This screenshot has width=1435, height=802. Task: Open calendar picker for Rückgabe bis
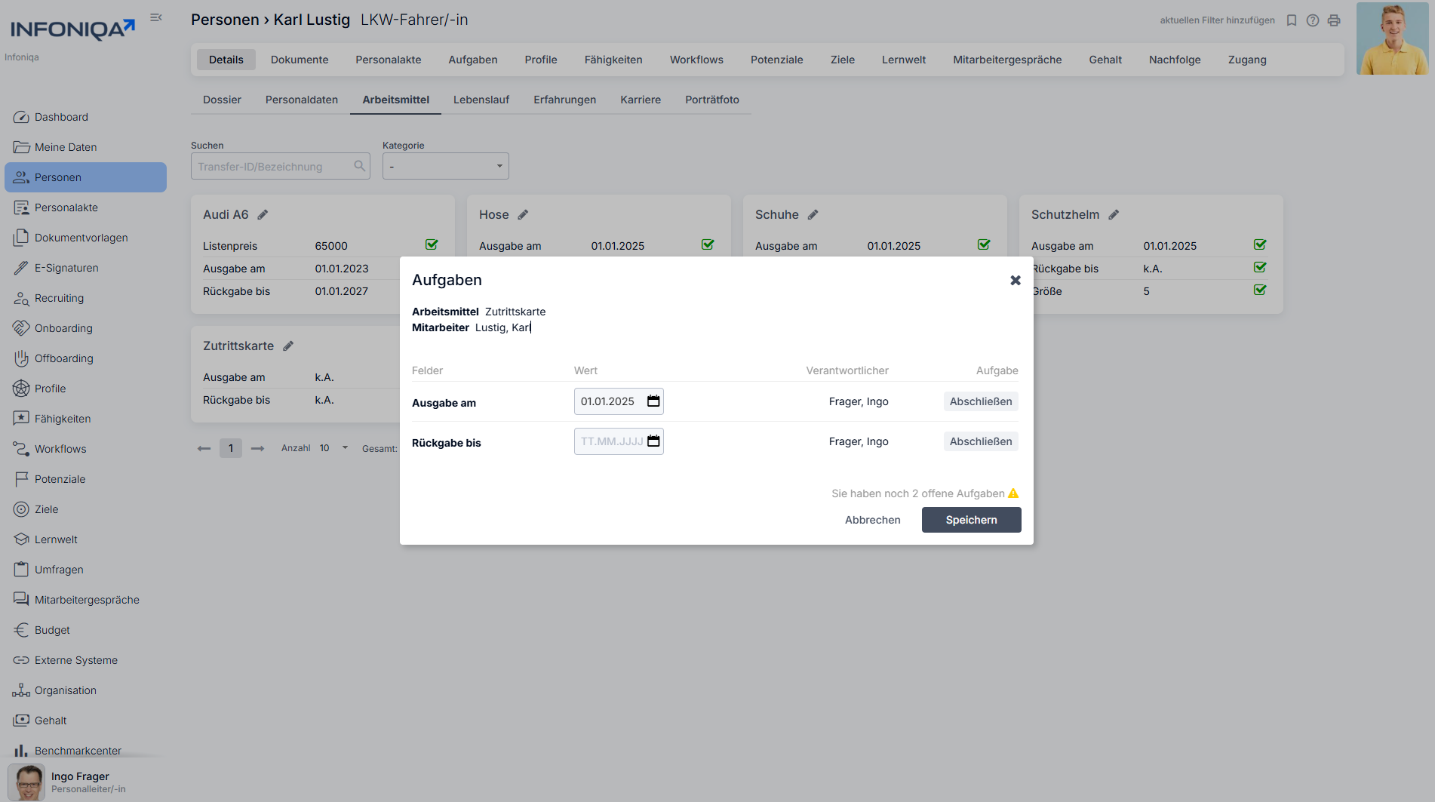653,441
